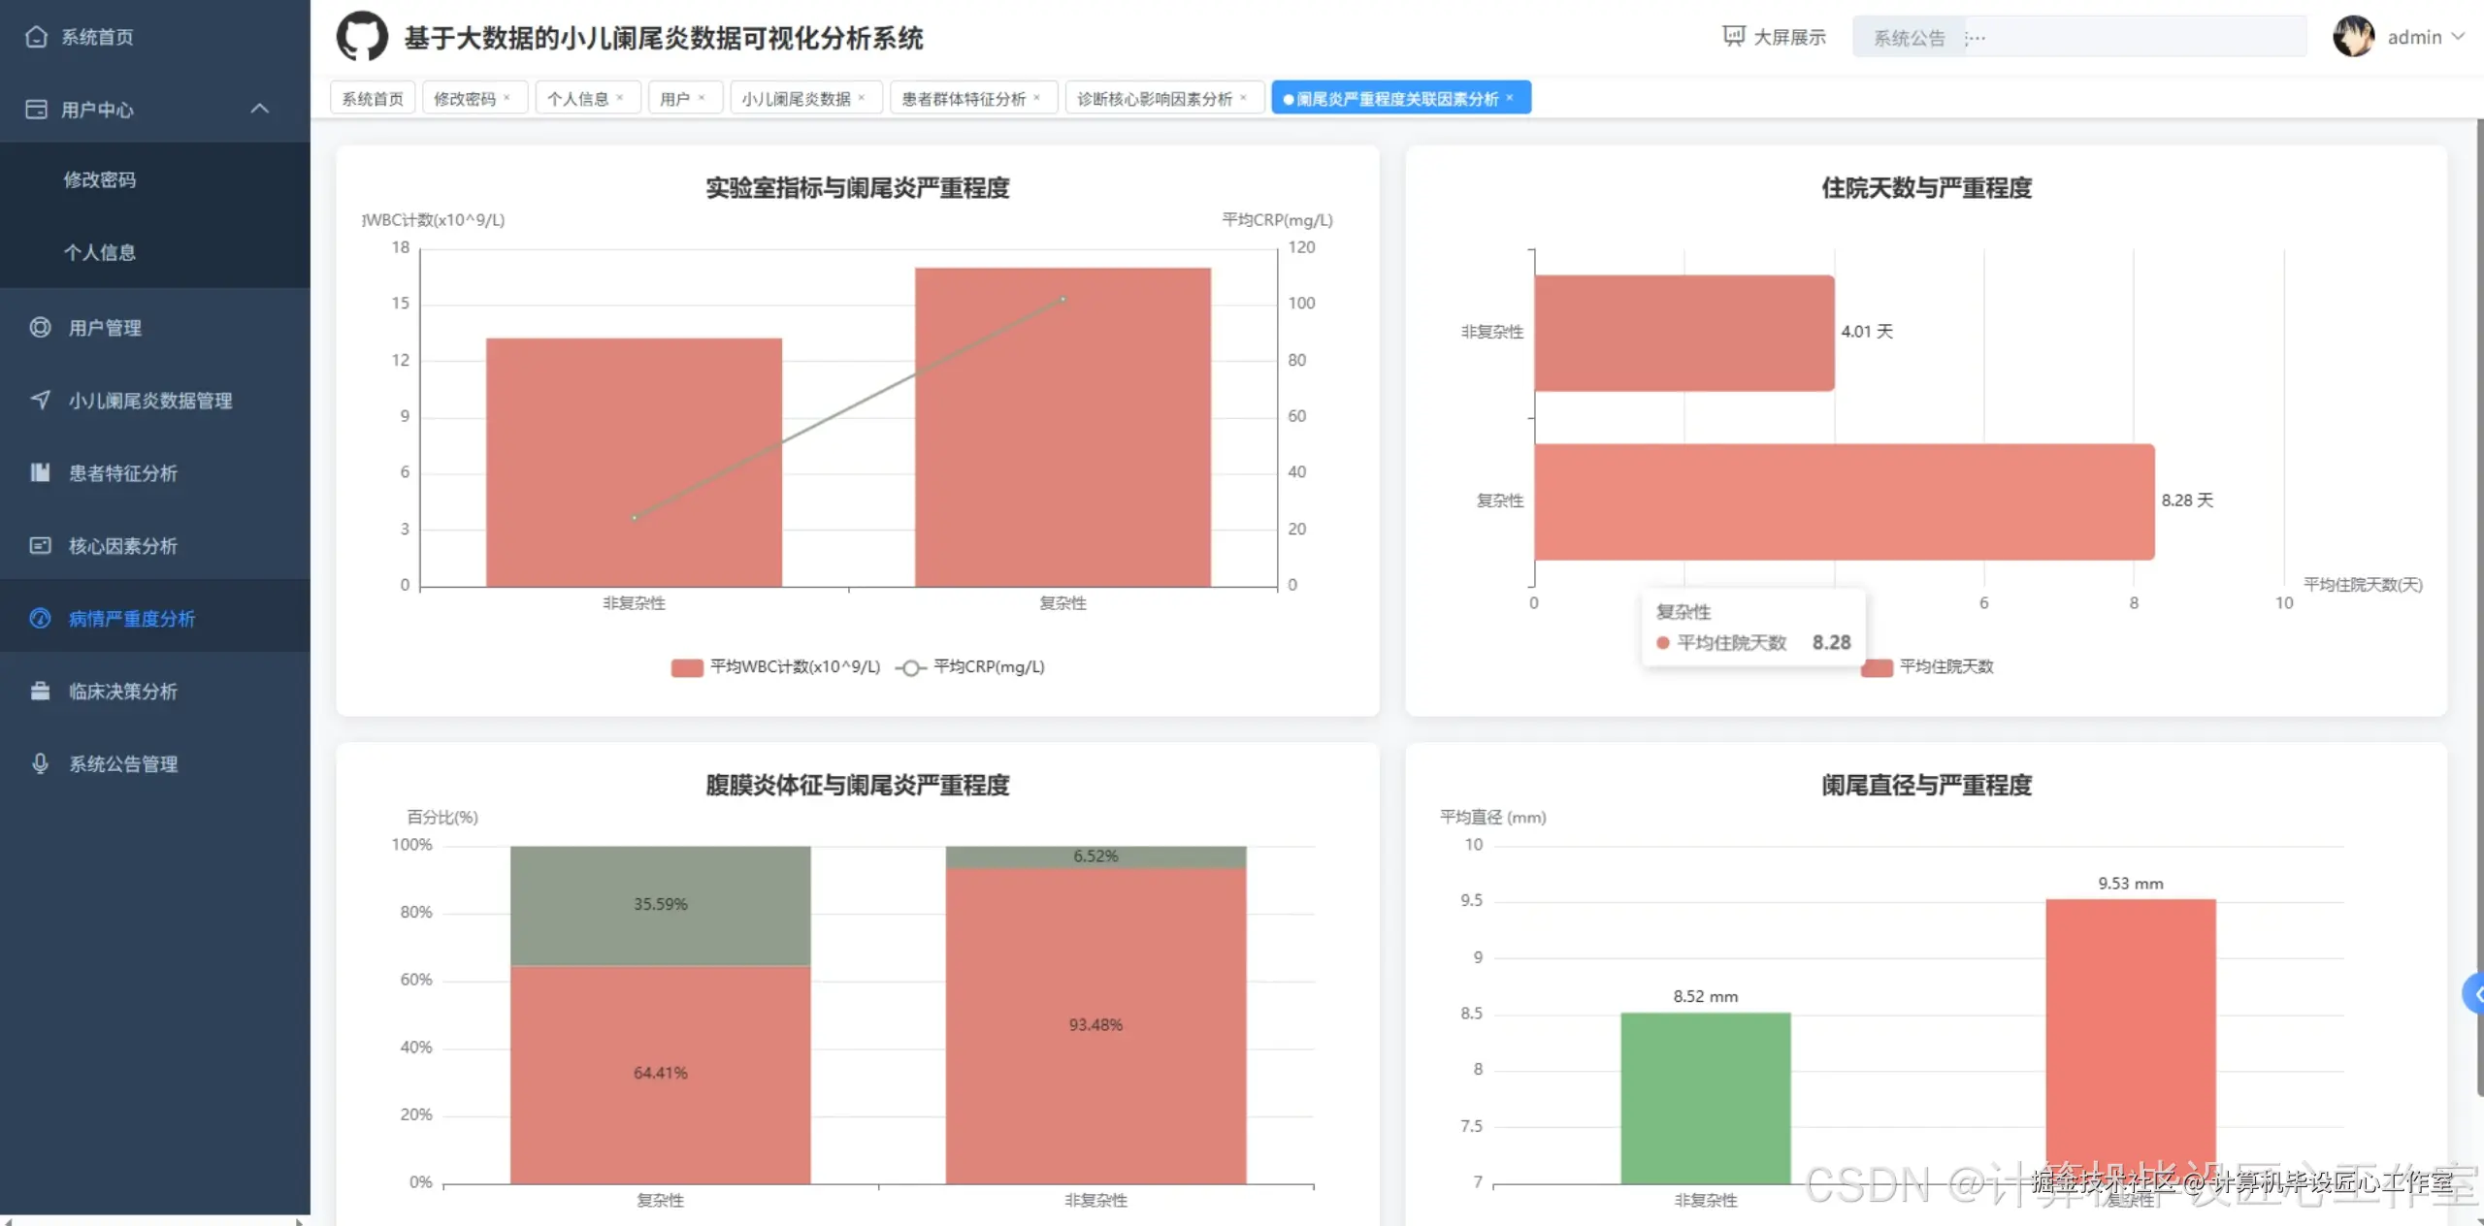Expand the blue side drawer handle
The width and height of the screenshot is (2484, 1226).
[2474, 994]
